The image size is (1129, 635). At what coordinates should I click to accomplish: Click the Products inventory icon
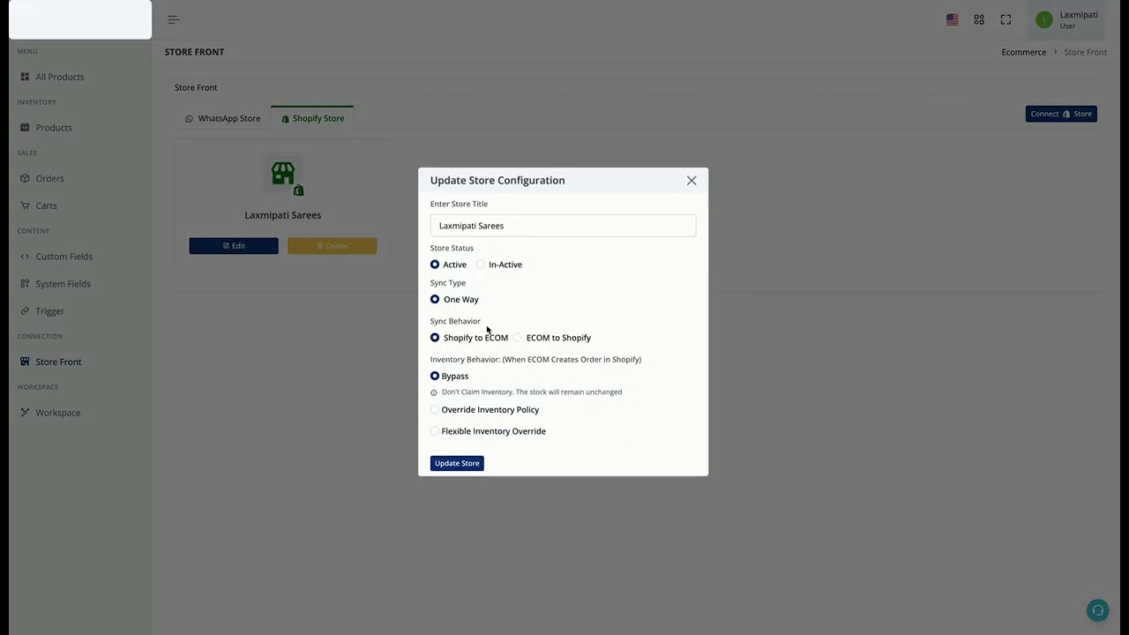coord(25,128)
